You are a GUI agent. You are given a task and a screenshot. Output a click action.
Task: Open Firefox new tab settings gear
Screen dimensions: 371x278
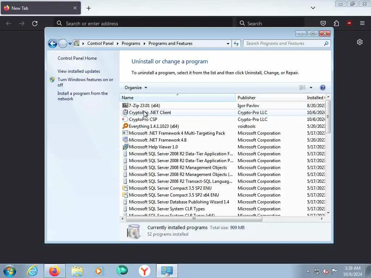tap(360, 42)
